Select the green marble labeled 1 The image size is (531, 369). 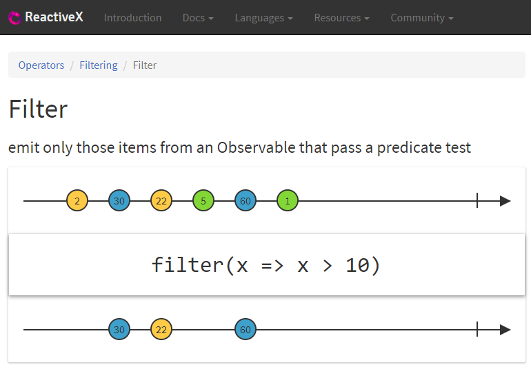coord(288,201)
